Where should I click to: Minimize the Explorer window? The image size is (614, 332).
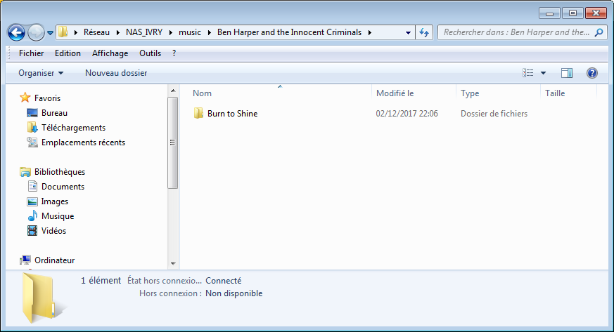pyautogui.click(x=549, y=13)
